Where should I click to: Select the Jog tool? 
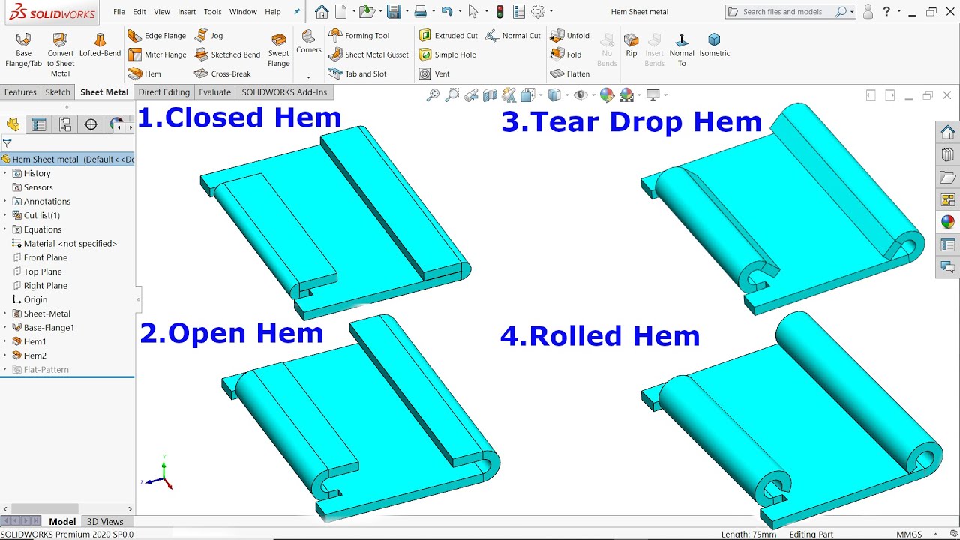209,36
